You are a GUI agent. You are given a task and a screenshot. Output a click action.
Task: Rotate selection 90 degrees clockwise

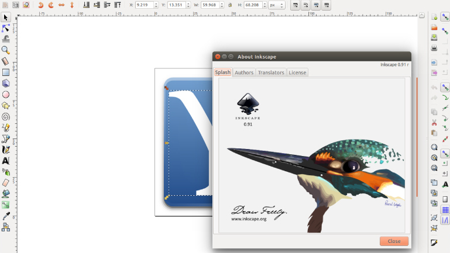51,5
